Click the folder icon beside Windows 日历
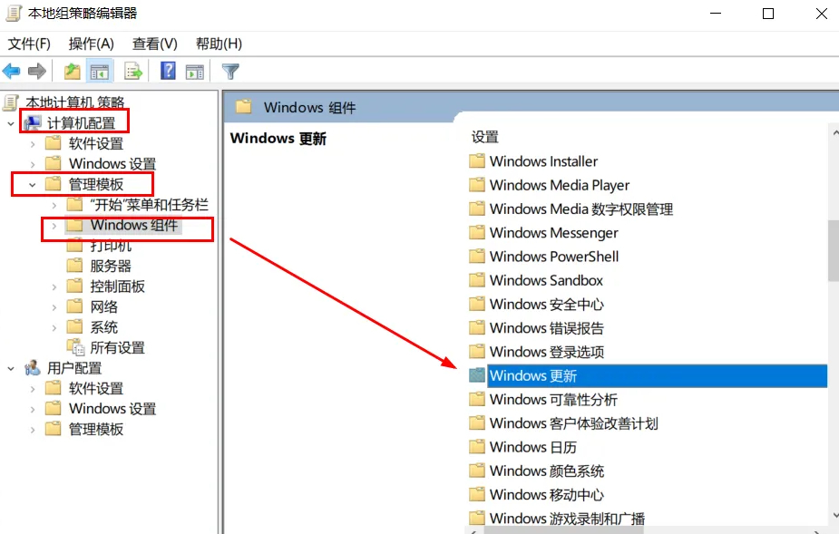 [477, 447]
